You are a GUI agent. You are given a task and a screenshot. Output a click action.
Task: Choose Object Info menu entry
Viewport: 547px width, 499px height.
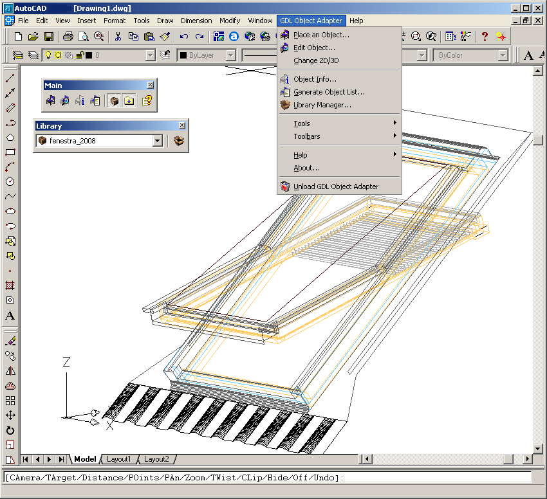340,79
